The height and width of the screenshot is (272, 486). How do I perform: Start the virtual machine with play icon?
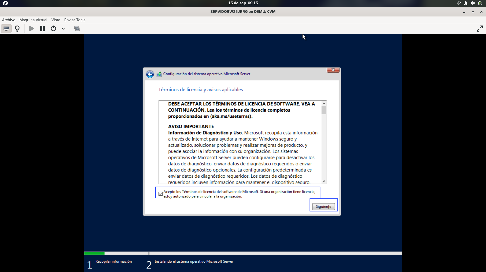point(32,29)
